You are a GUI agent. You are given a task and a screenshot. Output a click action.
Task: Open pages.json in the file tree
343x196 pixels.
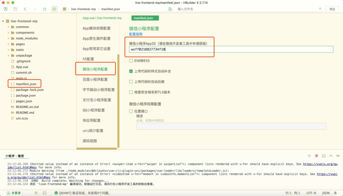24,101
